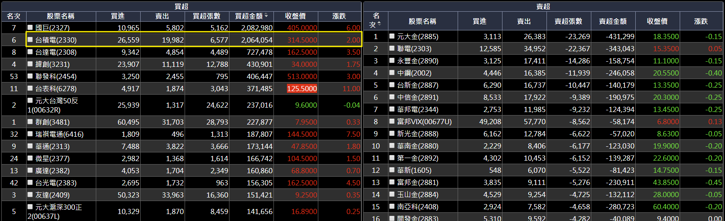The width and height of the screenshot is (725, 221).
Task: Open stock 永豐金(2890)
Action: pos(418,61)
